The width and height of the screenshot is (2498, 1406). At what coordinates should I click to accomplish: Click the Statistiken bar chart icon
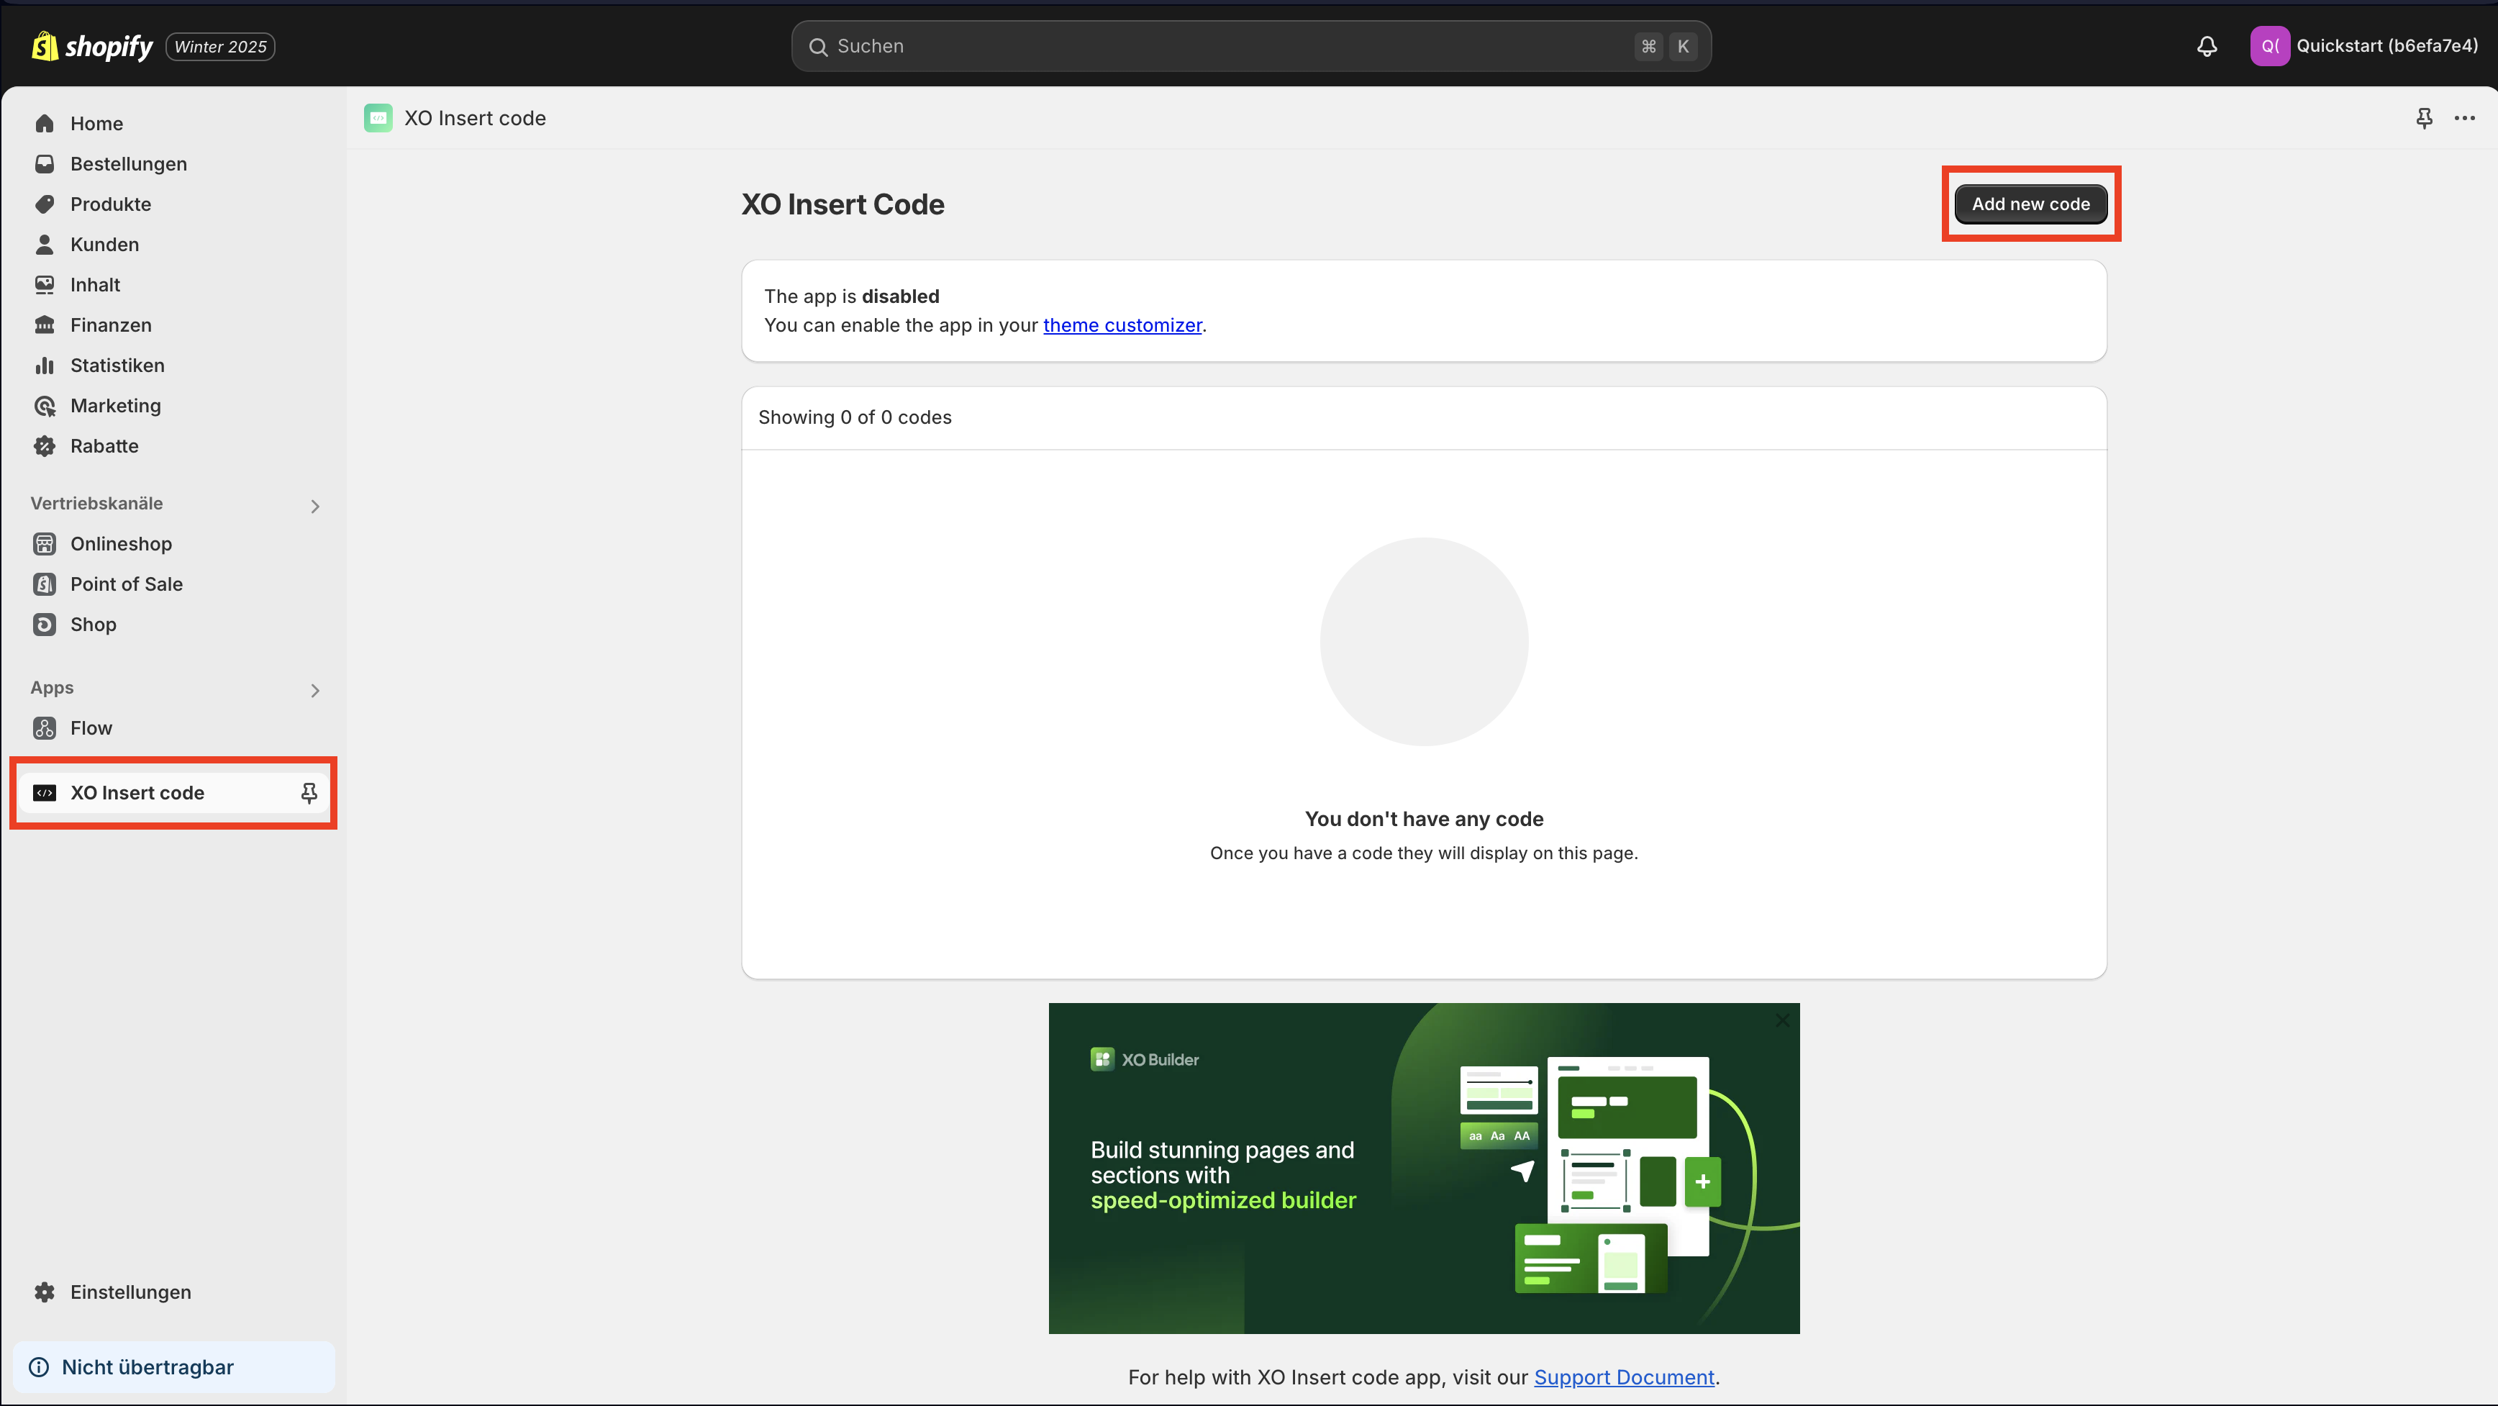pyautogui.click(x=45, y=366)
